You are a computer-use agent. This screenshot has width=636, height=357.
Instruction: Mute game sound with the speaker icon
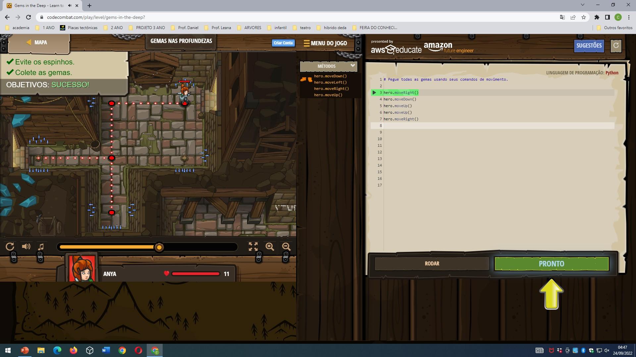click(26, 247)
